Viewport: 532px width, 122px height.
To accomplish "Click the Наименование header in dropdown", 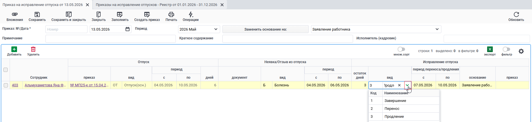I will point(411,93).
